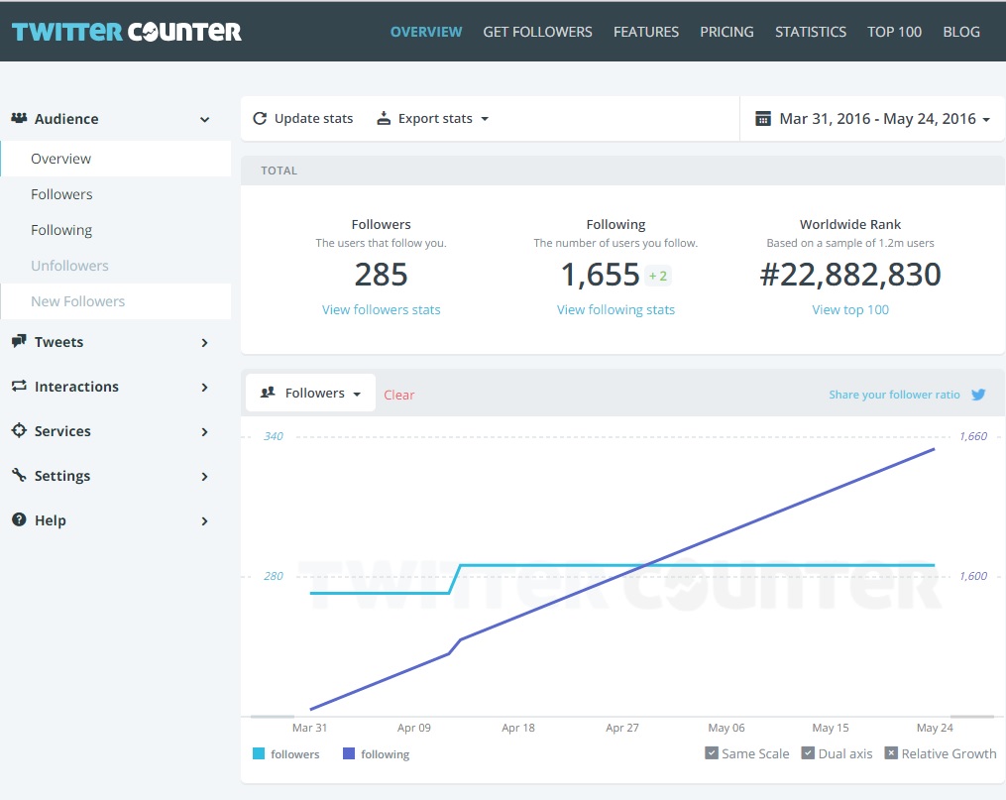
Task: Open the Overview nav tab
Action: tap(426, 32)
